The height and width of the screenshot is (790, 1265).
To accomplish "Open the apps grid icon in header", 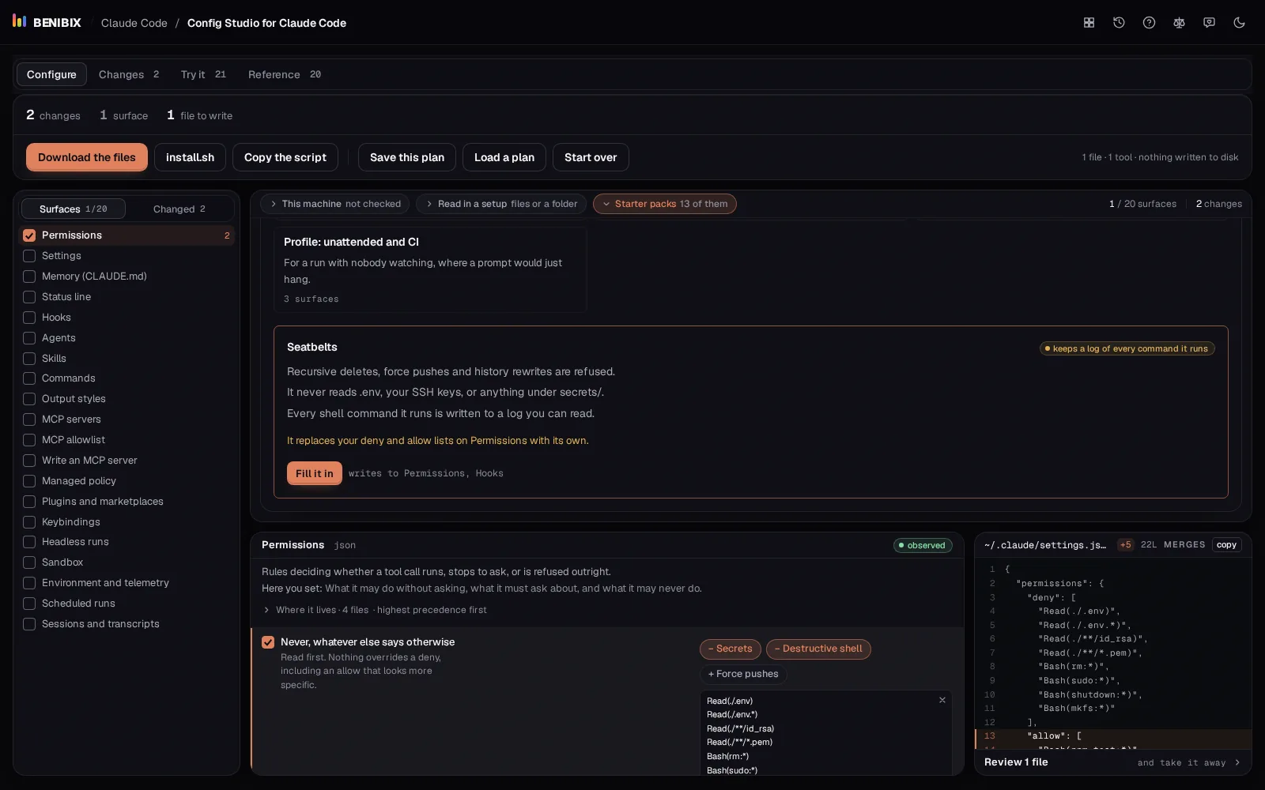I will 1089,23.
